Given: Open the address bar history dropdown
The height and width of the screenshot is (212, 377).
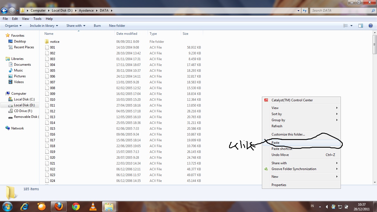Looking at the screenshot, I should pyautogui.click(x=299, y=10).
